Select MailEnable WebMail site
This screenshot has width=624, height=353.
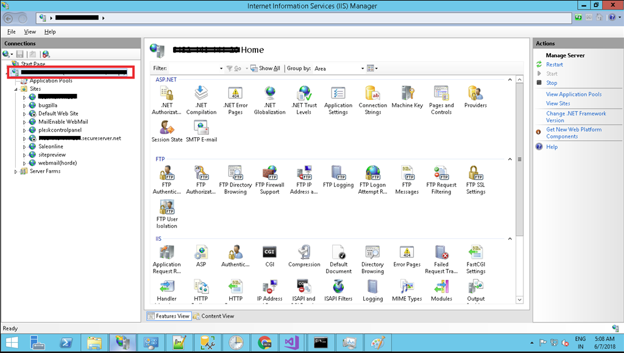point(63,122)
